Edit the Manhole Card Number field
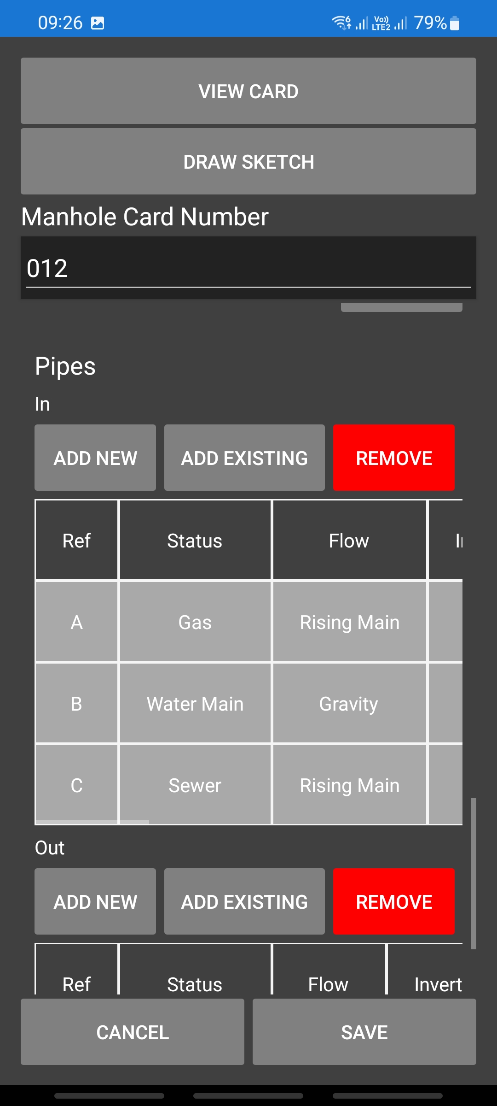 [248, 268]
